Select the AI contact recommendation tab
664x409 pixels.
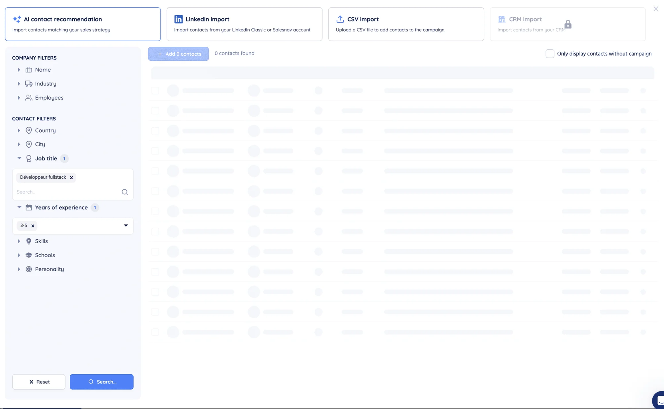(x=83, y=24)
